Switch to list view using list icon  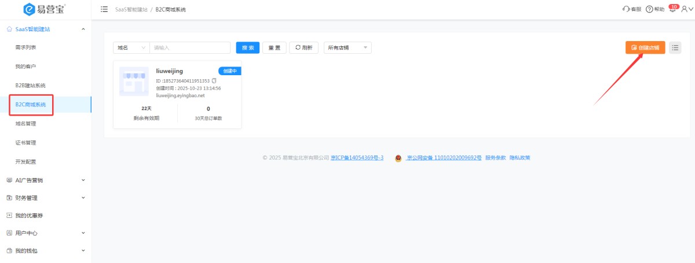click(675, 47)
